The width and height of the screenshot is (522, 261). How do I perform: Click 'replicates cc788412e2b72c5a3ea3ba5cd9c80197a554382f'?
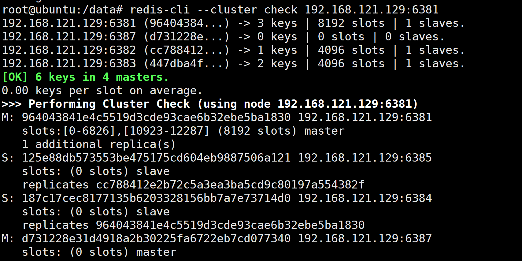click(193, 185)
